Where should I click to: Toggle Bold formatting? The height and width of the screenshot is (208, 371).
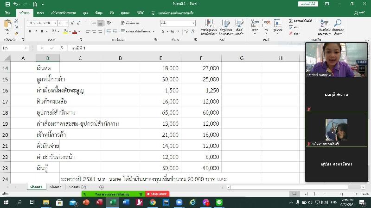30,31
